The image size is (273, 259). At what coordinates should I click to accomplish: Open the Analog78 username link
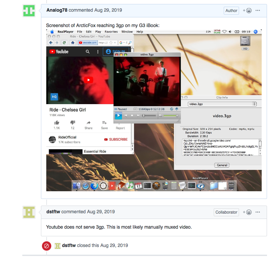pos(57,10)
